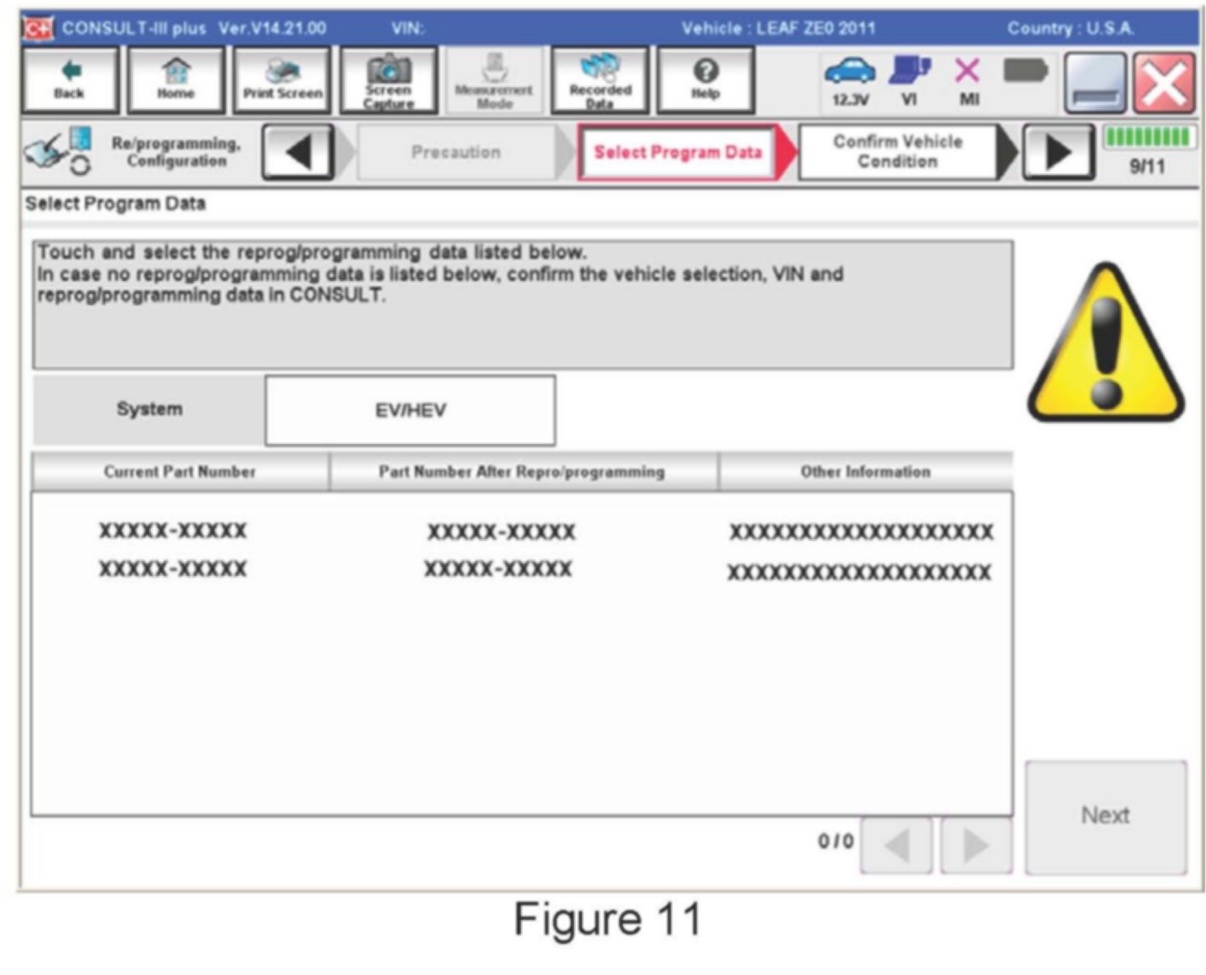
Task: Select the Confirm Vehicle Condition step
Action: point(897,152)
